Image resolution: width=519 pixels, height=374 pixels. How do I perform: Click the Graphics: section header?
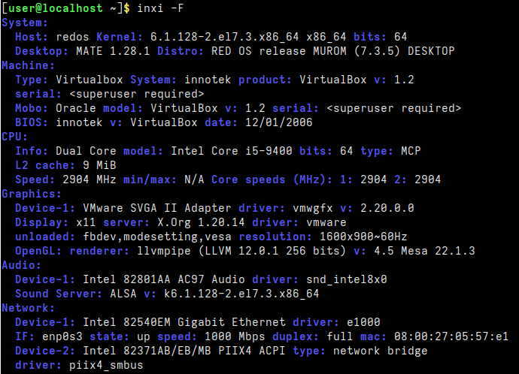[32, 194]
